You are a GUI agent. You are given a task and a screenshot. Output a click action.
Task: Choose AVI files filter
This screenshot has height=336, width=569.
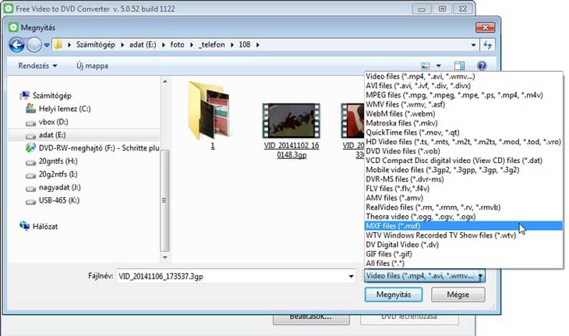pos(464,86)
